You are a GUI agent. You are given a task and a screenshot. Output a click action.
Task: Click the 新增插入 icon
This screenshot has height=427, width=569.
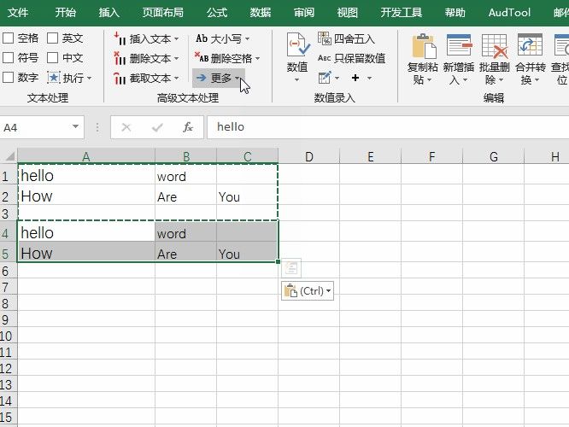pyautogui.click(x=459, y=45)
